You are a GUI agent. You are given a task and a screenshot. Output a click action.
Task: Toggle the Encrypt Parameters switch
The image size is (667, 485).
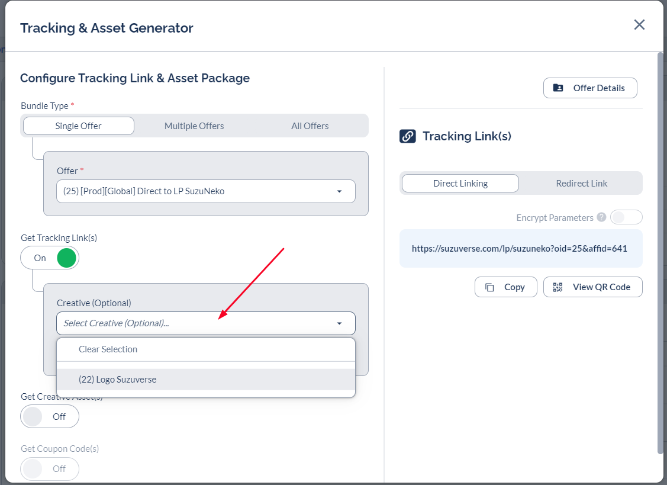[x=626, y=217]
